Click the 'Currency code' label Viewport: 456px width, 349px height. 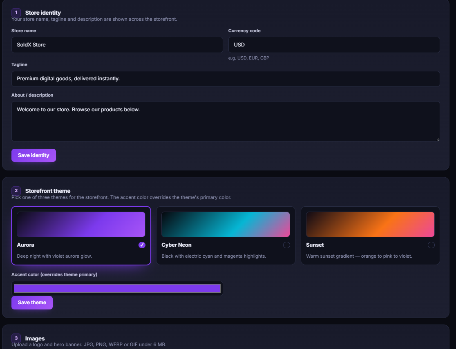pos(244,31)
